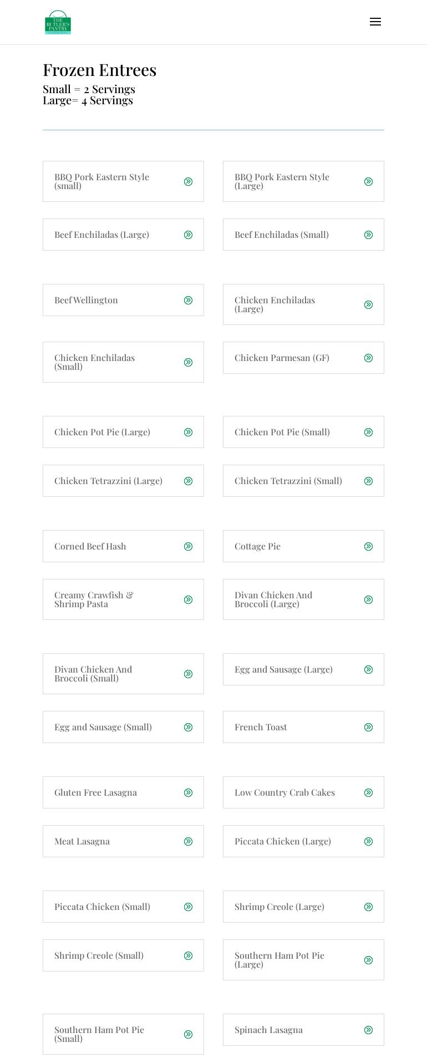Open BBQ Pork Eastern Style (small) item
The height and width of the screenshot is (1063, 427).
[123, 181]
